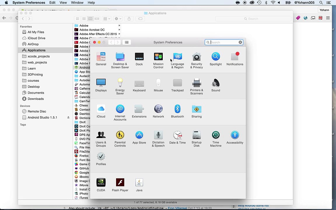Open Language & Region preferences
The image size is (336, 210).
(x=177, y=60)
